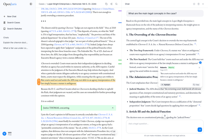Click the copy icon in case header
208x139 pixels.
point(106,4)
